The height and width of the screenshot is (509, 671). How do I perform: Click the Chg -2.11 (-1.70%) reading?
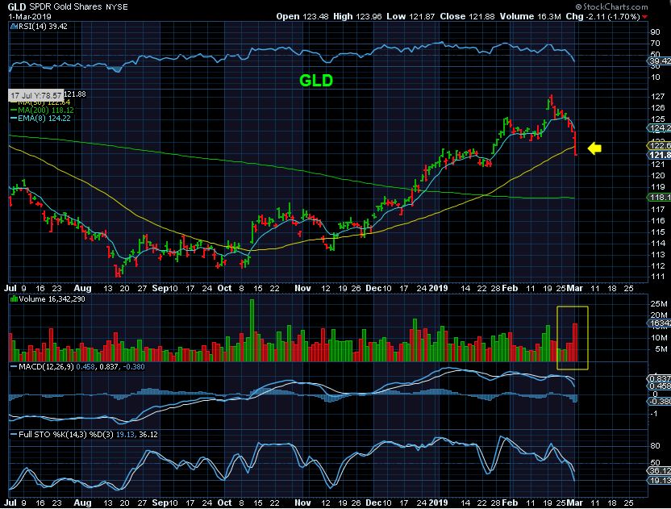pyautogui.click(x=602, y=17)
